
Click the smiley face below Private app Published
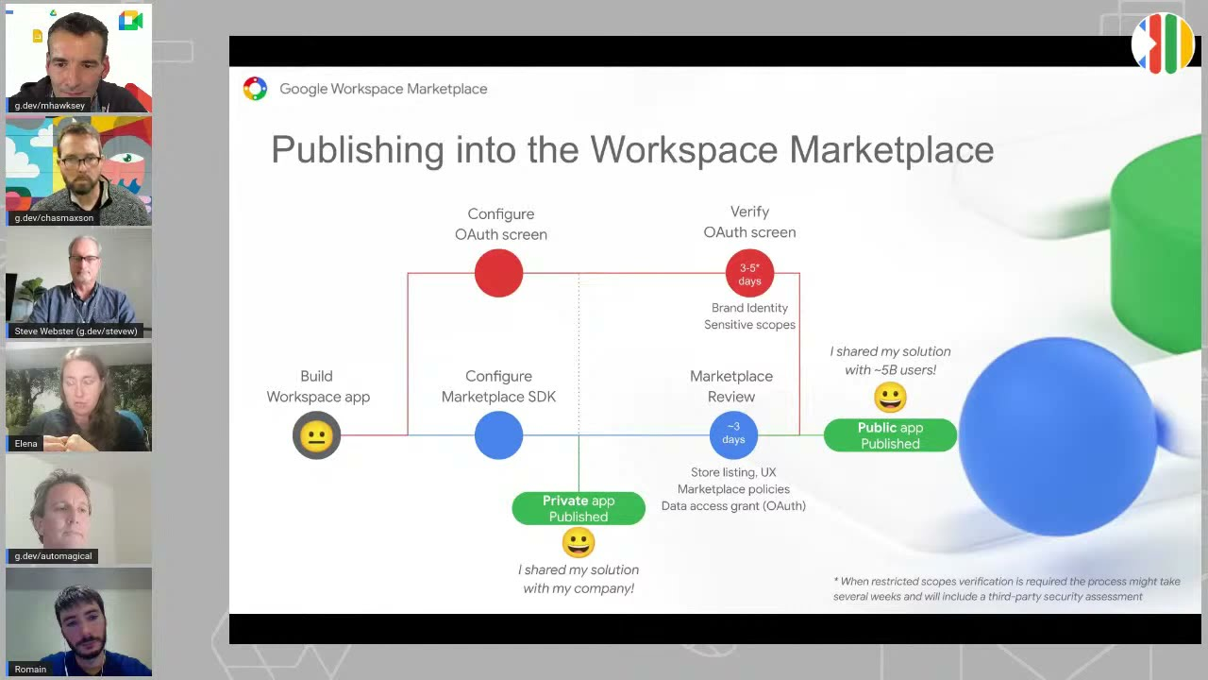579,542
